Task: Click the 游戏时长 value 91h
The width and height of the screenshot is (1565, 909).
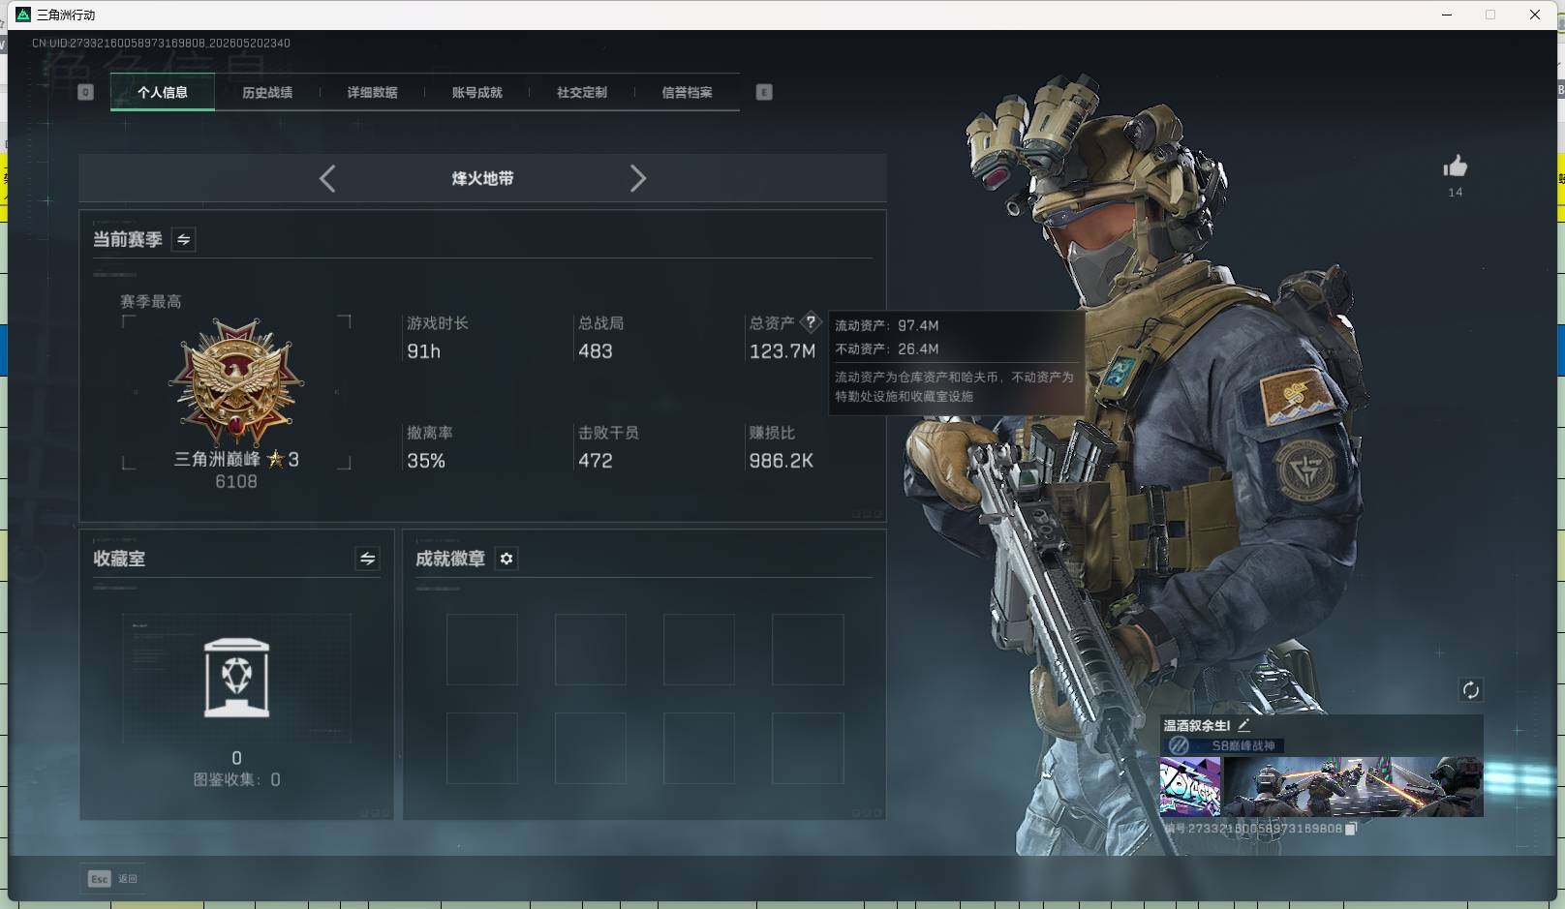Action: (423, 351)
